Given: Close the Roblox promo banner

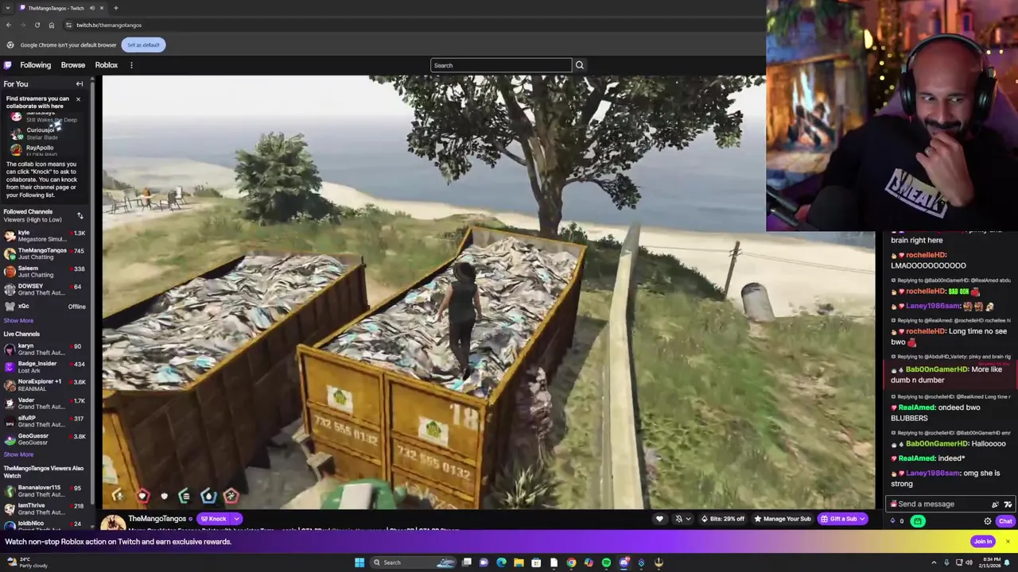Looking at the screenshot, I should pyautogui.click(x=1007, y=542).
